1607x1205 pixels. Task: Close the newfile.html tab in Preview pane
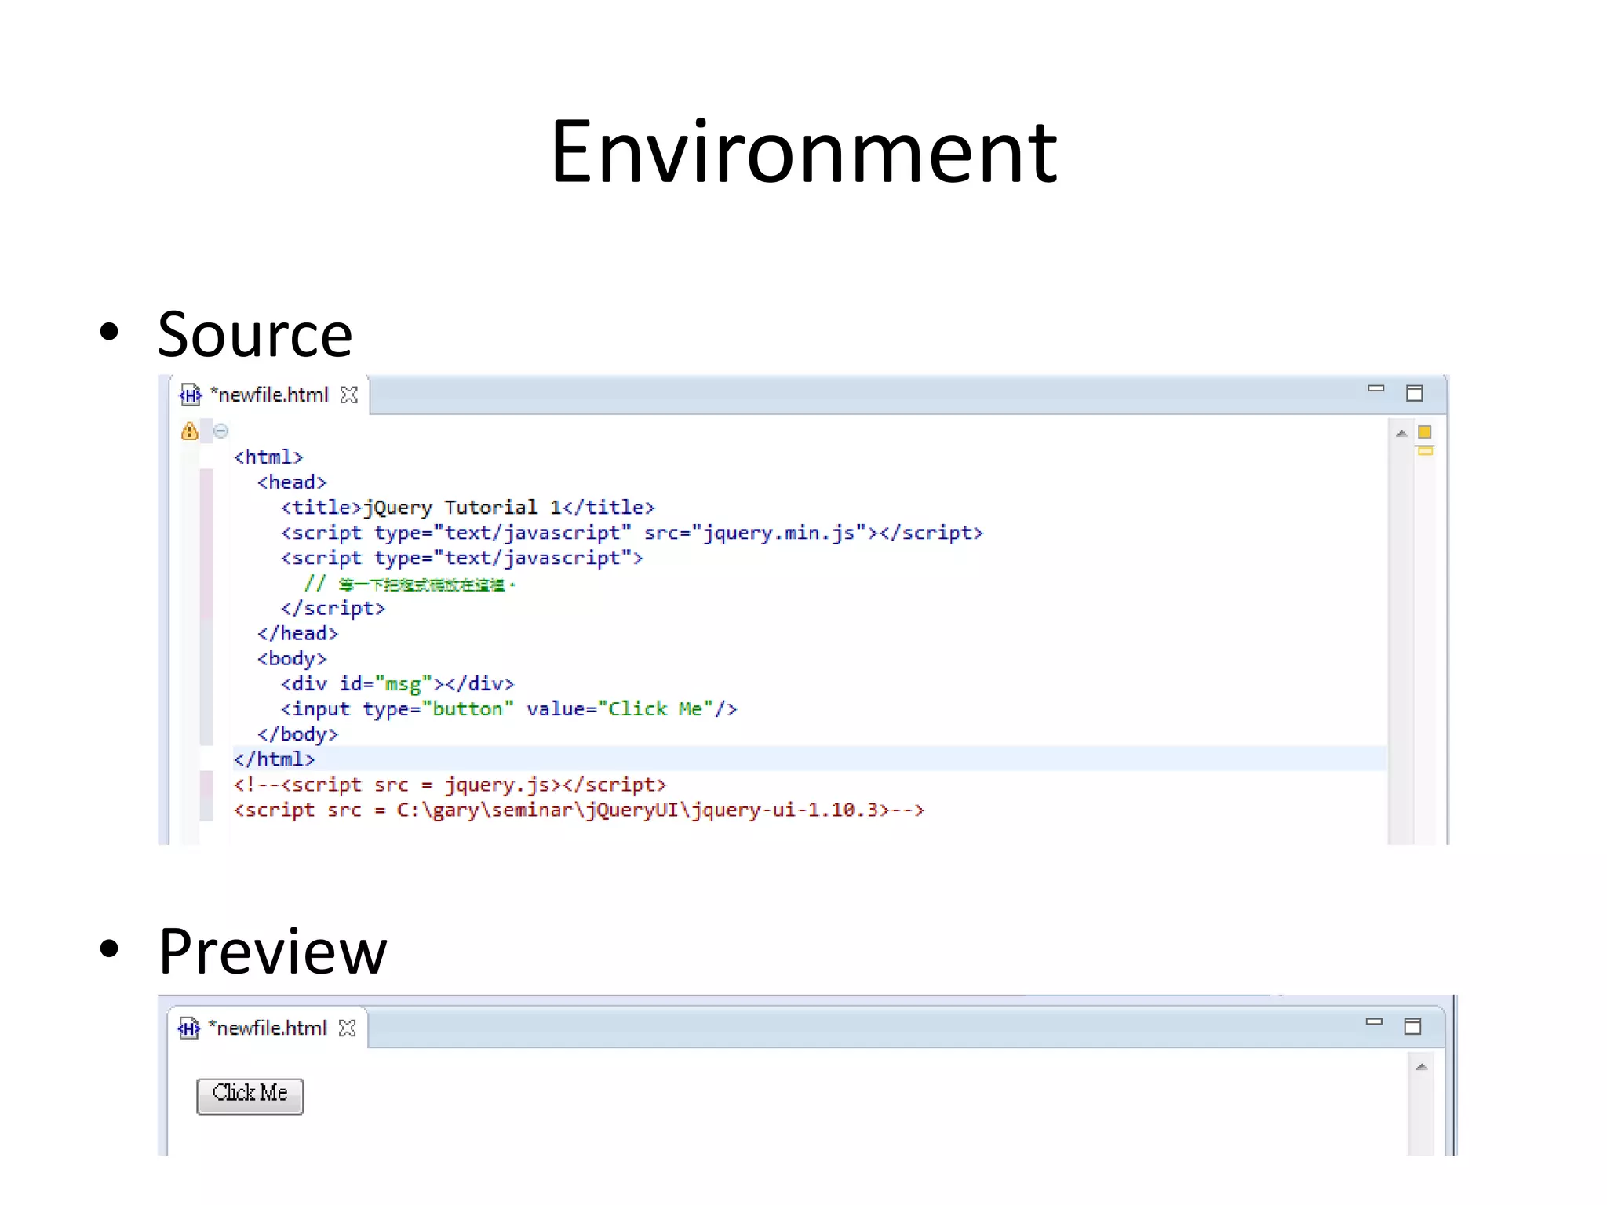347,1028
